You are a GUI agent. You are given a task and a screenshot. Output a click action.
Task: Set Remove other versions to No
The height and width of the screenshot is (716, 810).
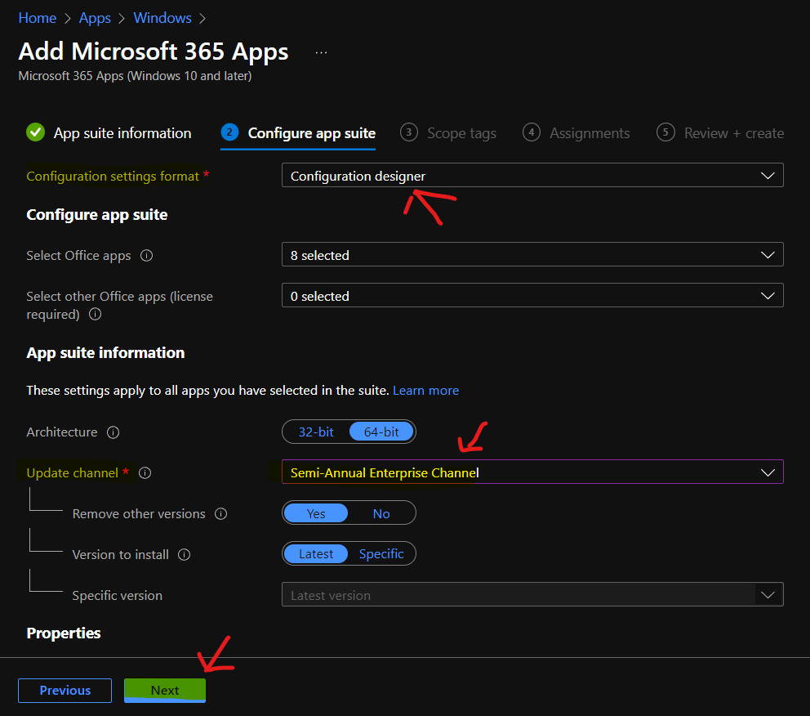[381, 513]
